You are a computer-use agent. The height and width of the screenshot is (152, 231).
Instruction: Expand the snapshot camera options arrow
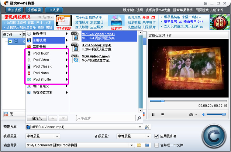[196, 114]
